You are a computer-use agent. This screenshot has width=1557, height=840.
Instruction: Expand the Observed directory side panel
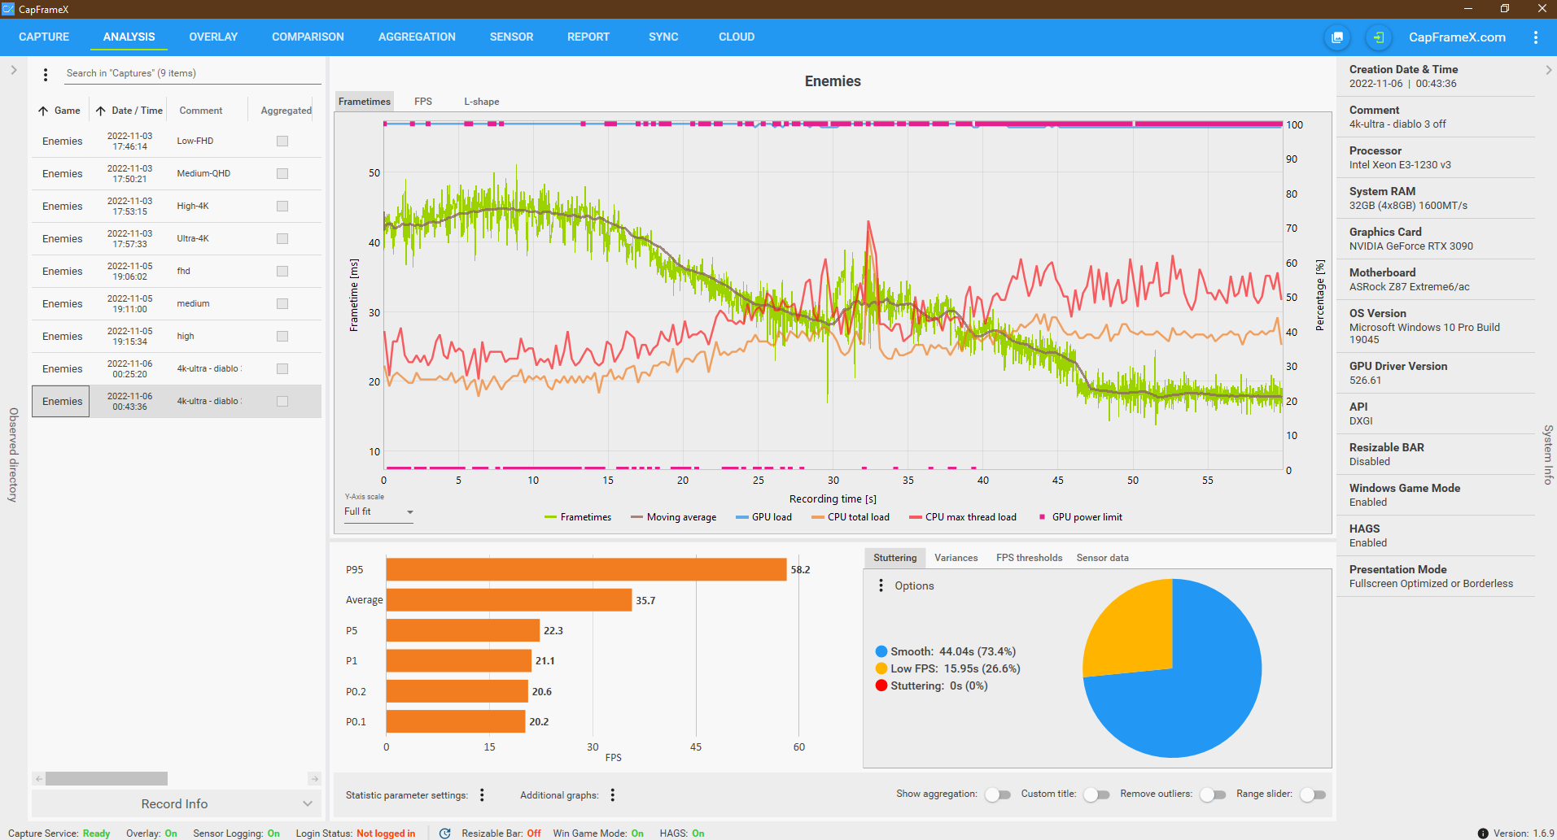point(13,70)
